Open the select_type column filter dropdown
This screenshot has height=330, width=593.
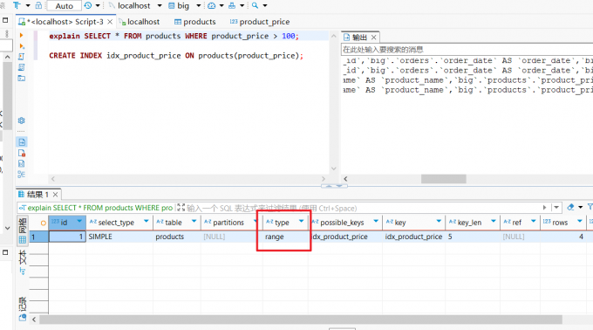point(146,222)
